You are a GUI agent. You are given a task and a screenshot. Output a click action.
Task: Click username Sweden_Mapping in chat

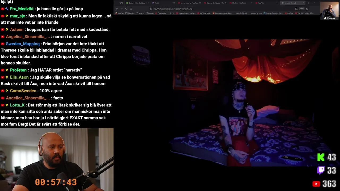pos(23,44)
